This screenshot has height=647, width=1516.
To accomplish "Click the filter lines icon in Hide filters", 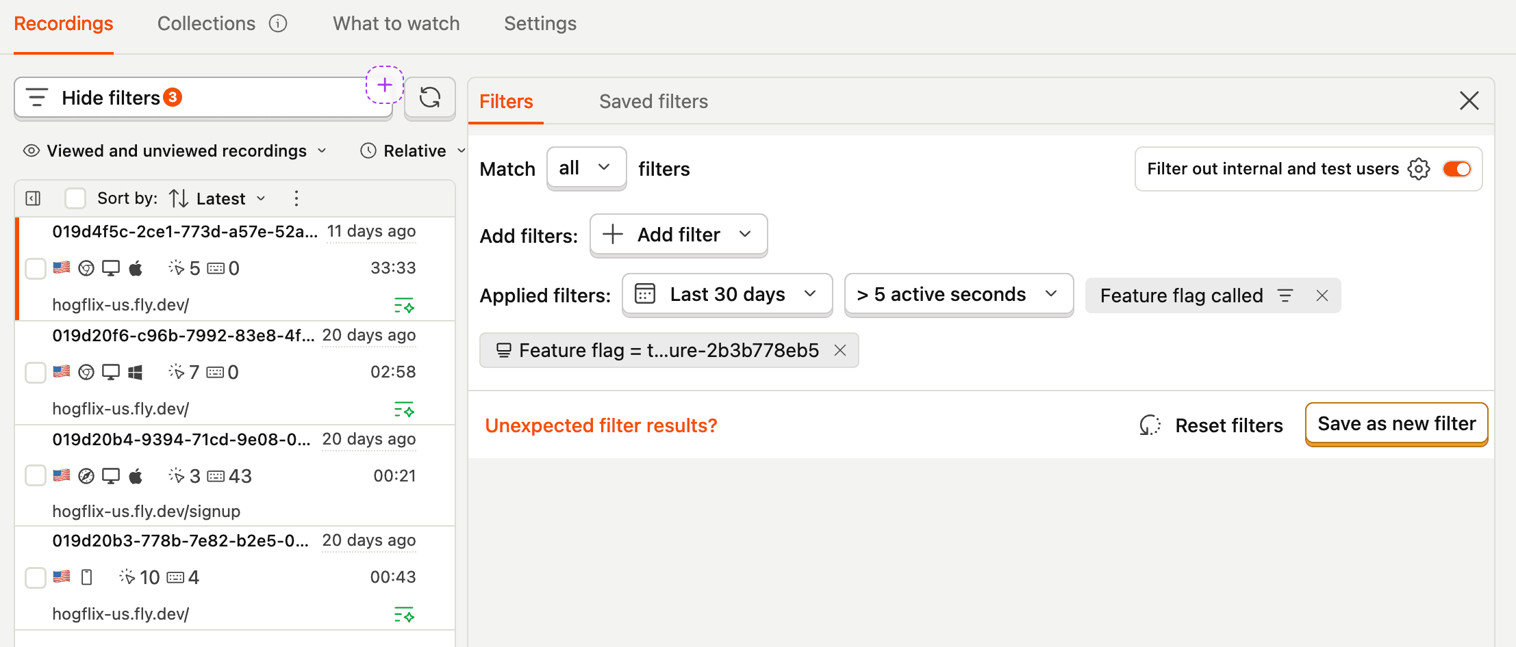I will [37, 98].
